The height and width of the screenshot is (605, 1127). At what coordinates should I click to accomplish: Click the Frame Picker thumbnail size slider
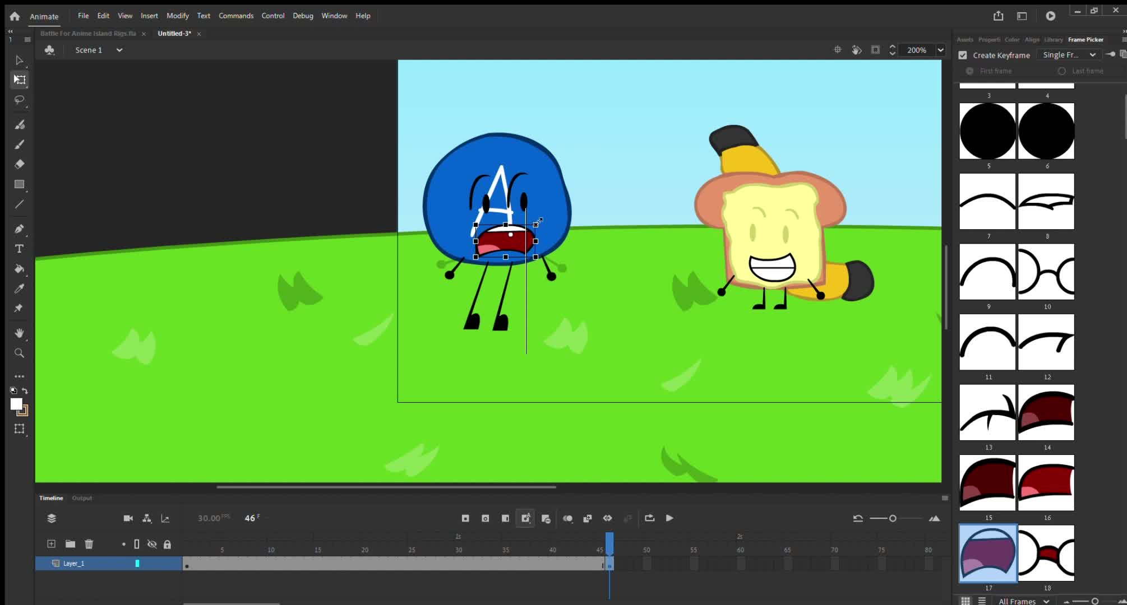[x=1095, y=601]
